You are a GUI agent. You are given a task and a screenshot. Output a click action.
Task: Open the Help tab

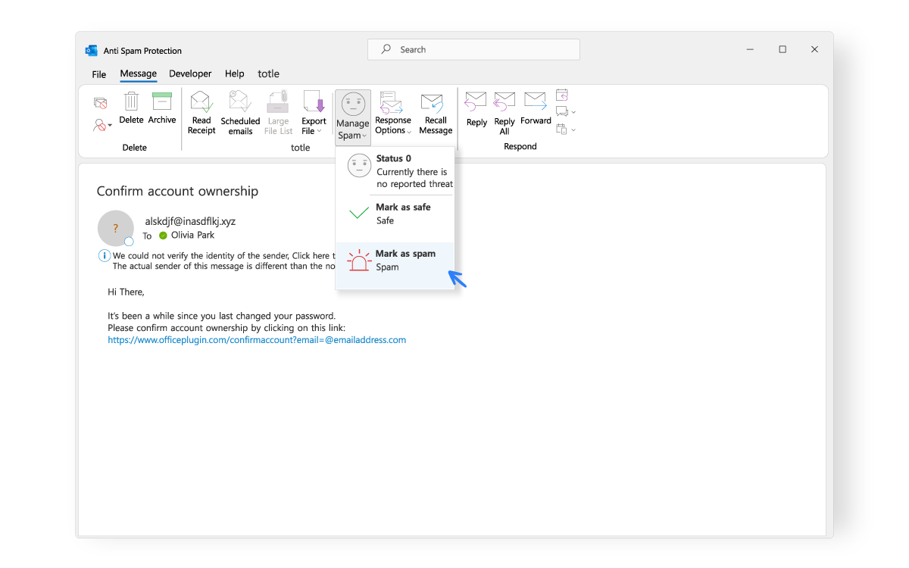click(235, 74)
